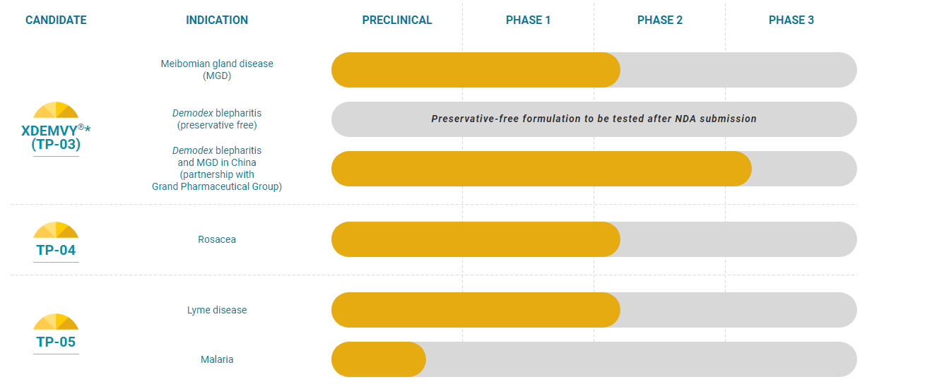Click the Meibomian gland disease progress bar
Screen dimensions: 949x389
(x=594, y=70)
